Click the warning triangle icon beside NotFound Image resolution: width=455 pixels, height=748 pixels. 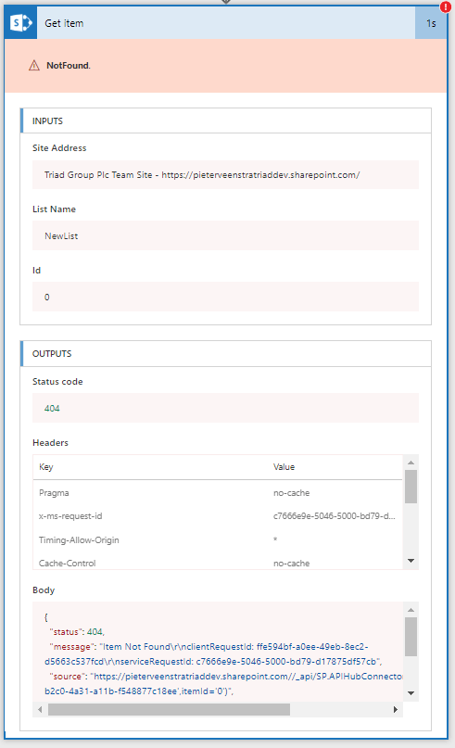34,66
